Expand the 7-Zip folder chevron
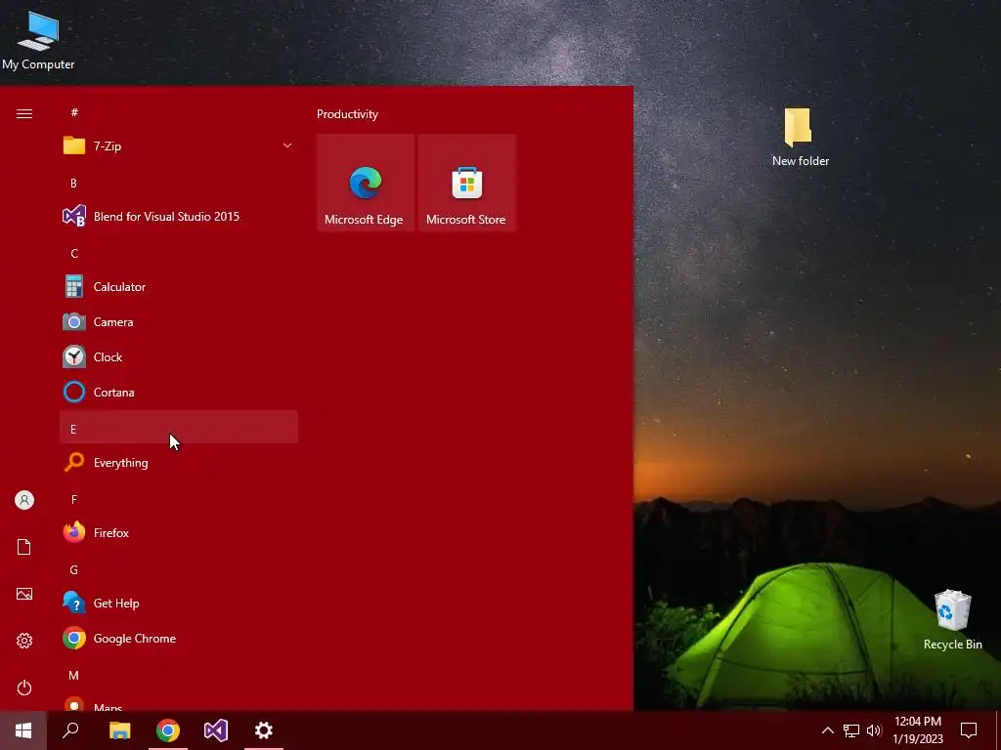Viewport: 1001px width, 750px height. tap(287, 146)
